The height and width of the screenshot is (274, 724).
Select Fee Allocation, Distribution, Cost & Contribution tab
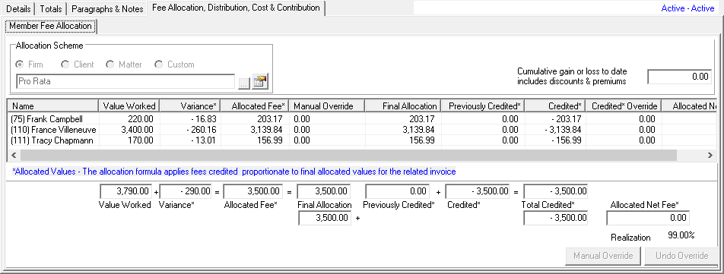(x=236, y=8)
